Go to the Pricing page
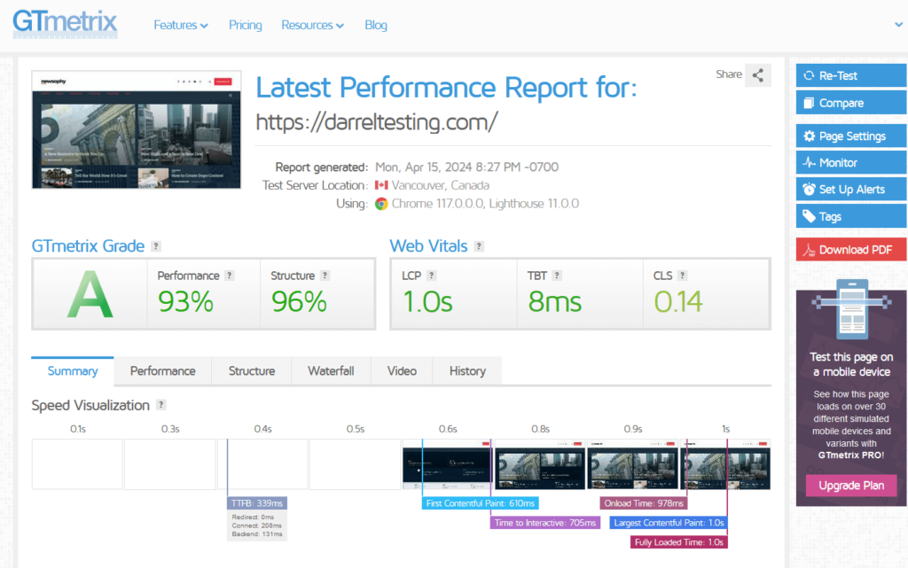The width and height of the screenshot is (908, 568). coord(245,25)
